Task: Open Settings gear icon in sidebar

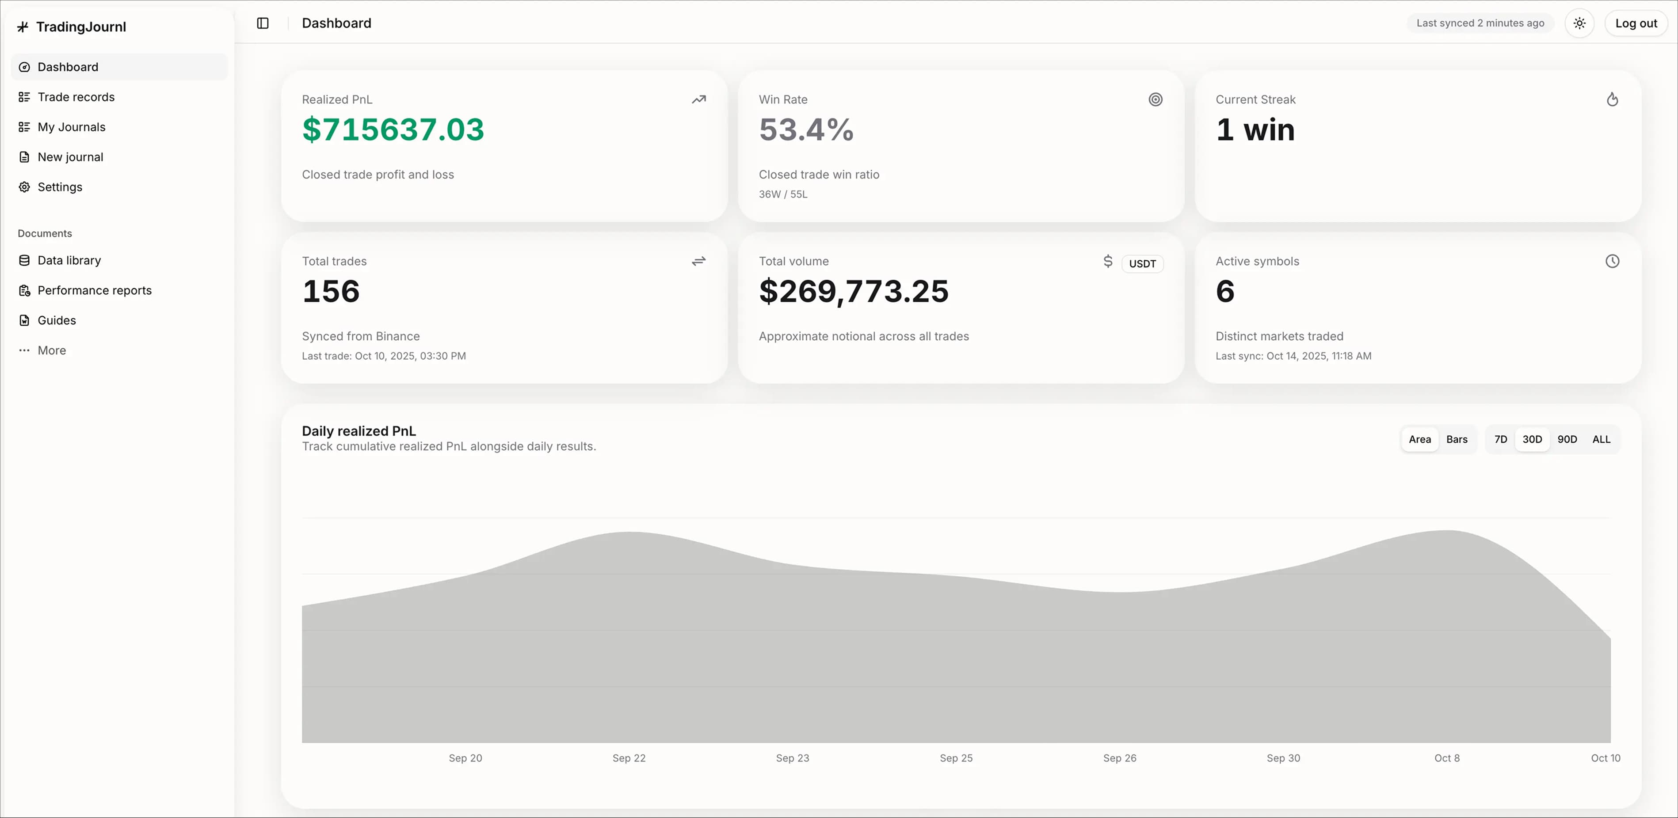Action: point(24,187)
